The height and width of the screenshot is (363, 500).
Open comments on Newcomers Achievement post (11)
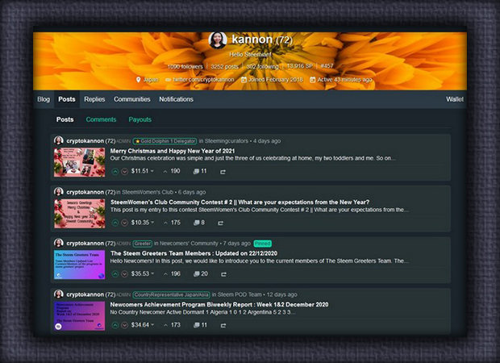click(x=200, y=325)
